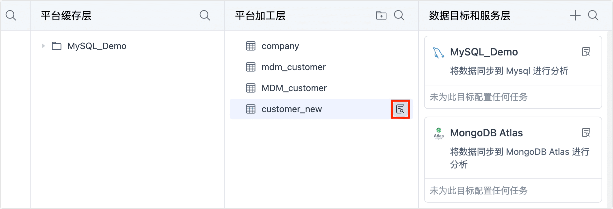The width and height of the screenshot is (613, 209).
Task: Select the company table
Action: (280, 46)
